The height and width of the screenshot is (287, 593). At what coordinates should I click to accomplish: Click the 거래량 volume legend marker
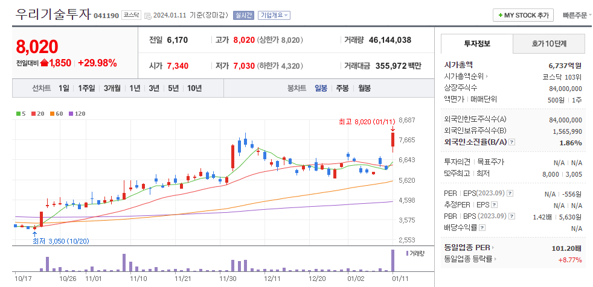tap(407, 253)
